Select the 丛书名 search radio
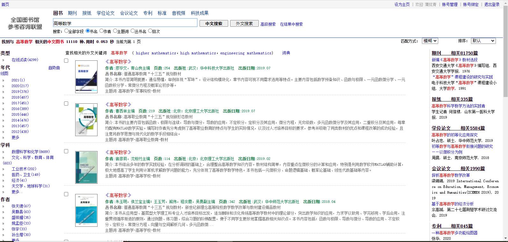 pos(133,31)
